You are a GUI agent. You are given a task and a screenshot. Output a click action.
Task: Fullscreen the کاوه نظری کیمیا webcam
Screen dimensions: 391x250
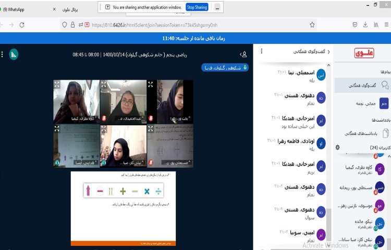[x=57, y=84]
